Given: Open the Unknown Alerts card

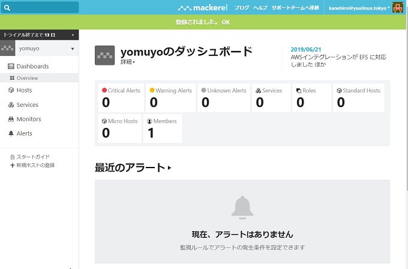Looking at the screenshot, I should tap(224, 98).
